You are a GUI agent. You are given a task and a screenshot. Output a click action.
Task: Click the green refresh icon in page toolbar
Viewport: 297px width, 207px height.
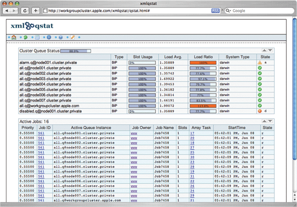[25, 38]
